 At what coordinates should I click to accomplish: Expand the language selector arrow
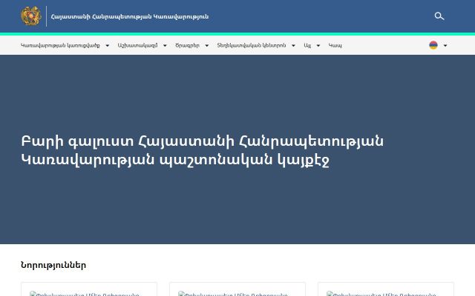click(x=445, y=46)
